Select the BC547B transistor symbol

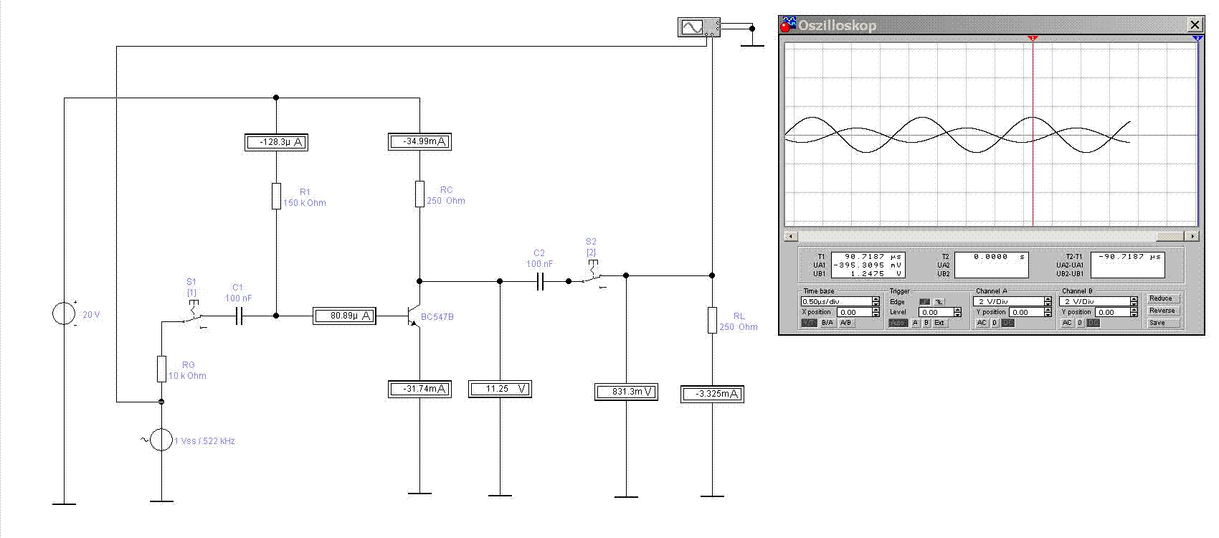point(413,316)
